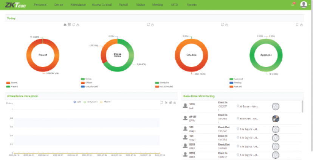The image size is (313, 160).
Task: Click the Real-Time Monitoring list scrollbar
Action: tap(302, 107)
